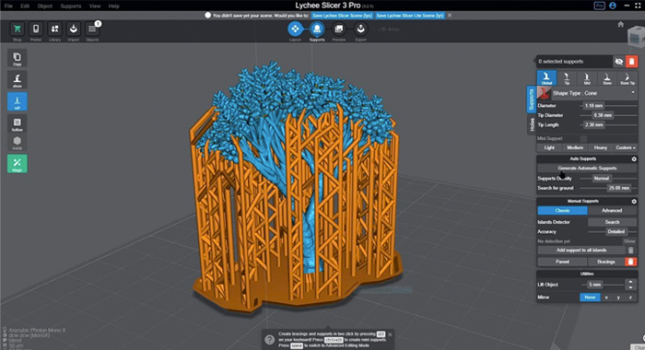Screen dimensions: 645x350
Task: Click the Home view icon
Action: (x=621, y=24)
